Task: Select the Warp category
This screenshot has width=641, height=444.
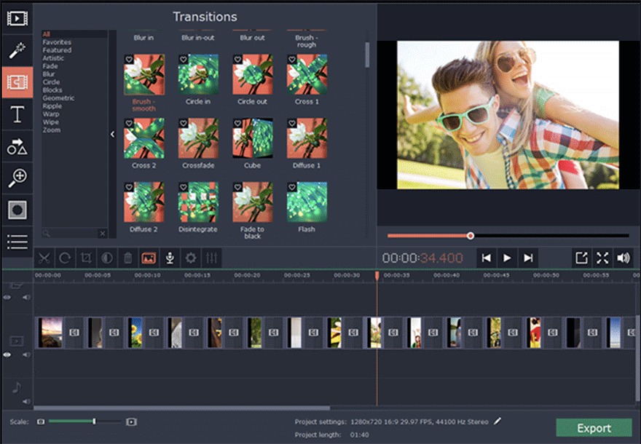Action: click(51, 114)
